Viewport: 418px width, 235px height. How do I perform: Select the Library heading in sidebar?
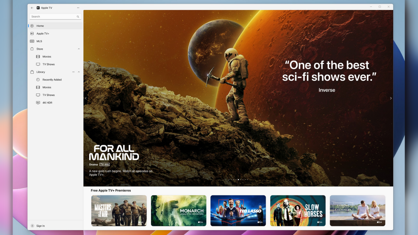point(41,72)
